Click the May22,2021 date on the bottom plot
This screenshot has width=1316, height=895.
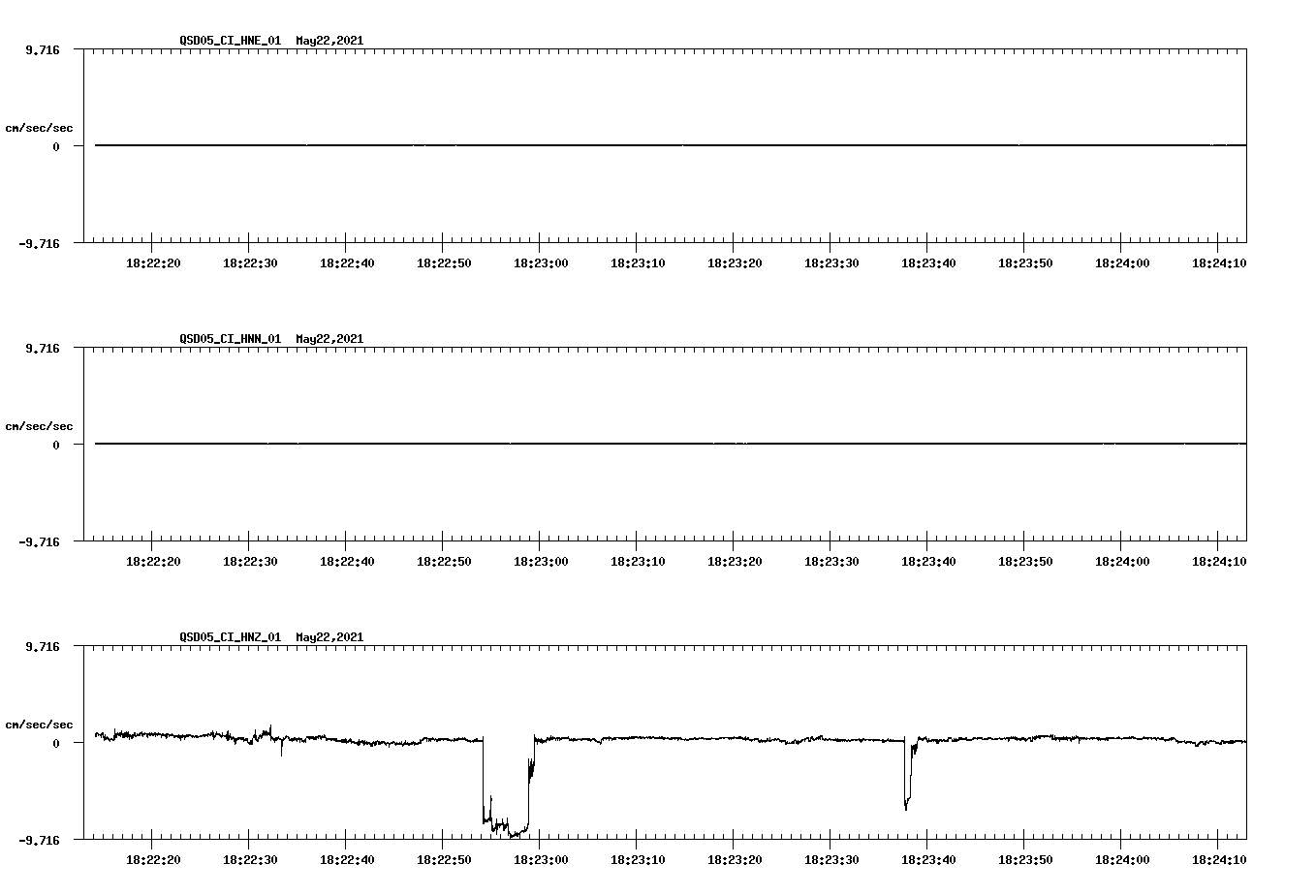coord(329,638)
